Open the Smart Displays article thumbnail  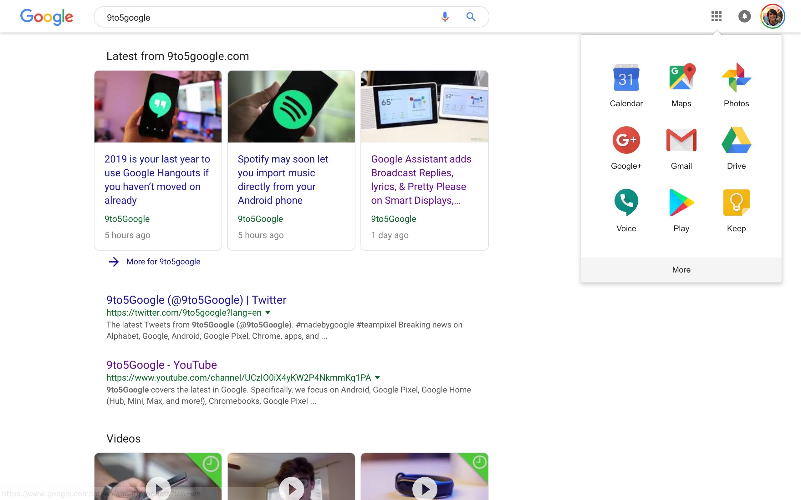pos(424,107)
